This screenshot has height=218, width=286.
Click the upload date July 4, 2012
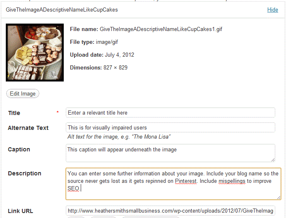coord(120,55)
